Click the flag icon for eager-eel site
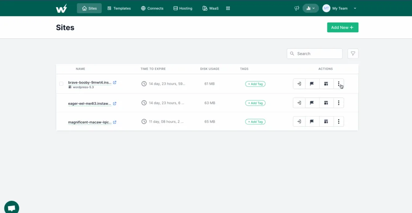The height and width of the screenshot is (213, 412). pos(312,103)
